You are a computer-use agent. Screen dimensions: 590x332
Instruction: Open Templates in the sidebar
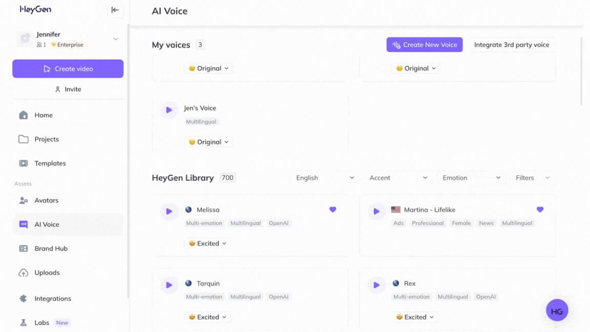point(68,163)
